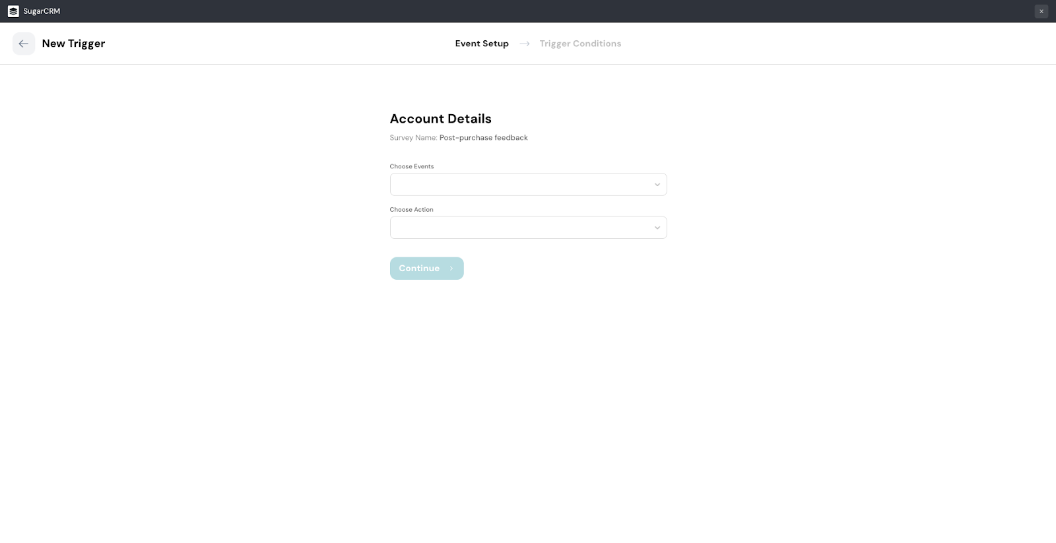This screenshot has height=543, width=1056.
Task: Close the New Trigger window
Action: tap(1041, 11)
